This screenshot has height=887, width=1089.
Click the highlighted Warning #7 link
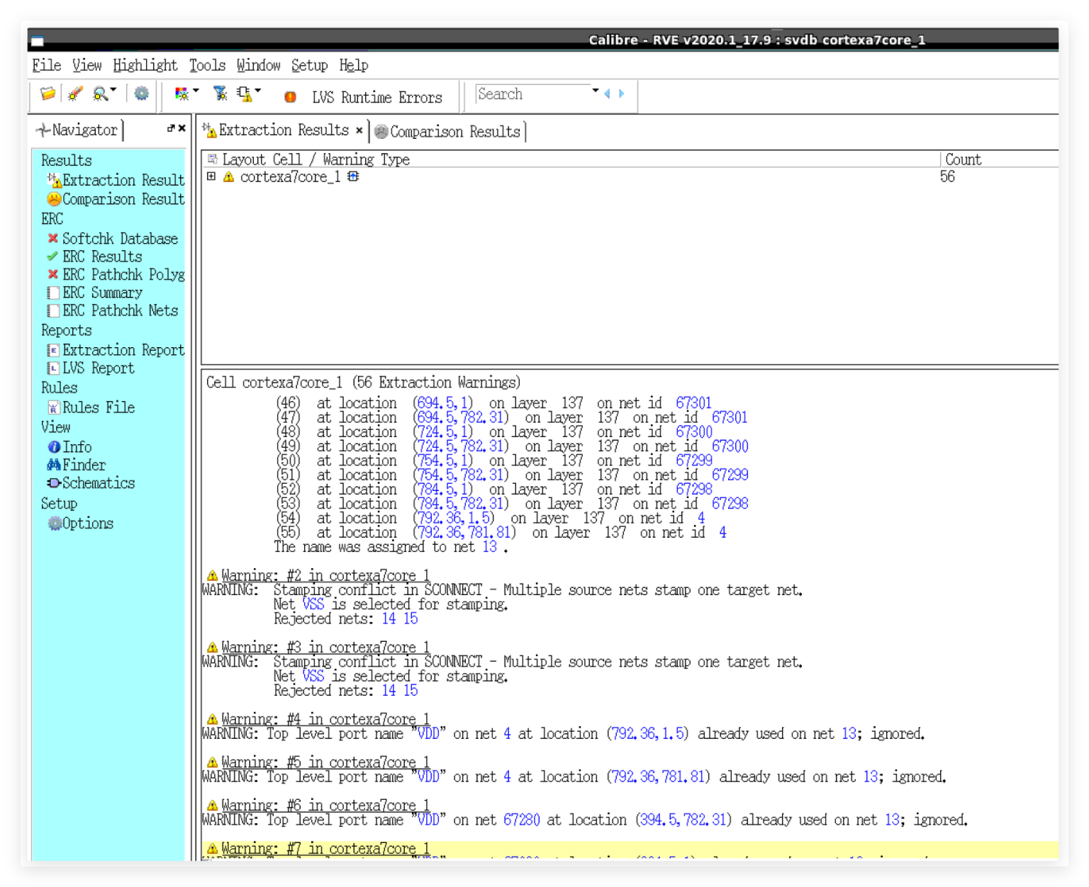[325, 849]
